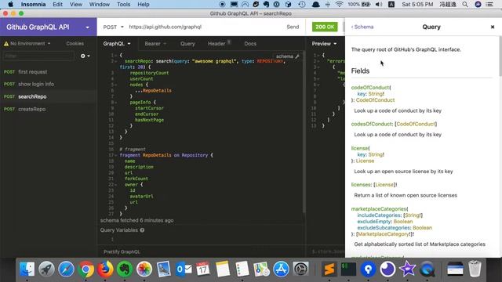The height and width of the screenshot is (282, 502).
Task: Open Notes app from the dock
Action: coord(223,269)
